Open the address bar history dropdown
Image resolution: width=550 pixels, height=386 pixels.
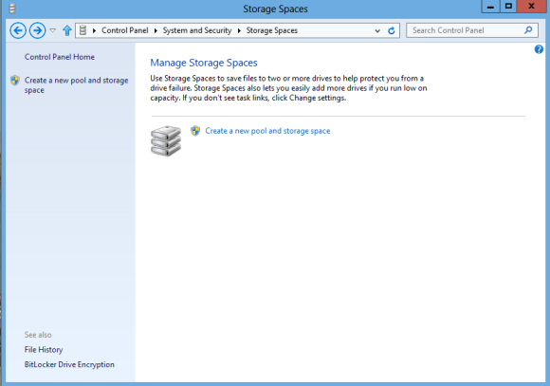point(377,31)
